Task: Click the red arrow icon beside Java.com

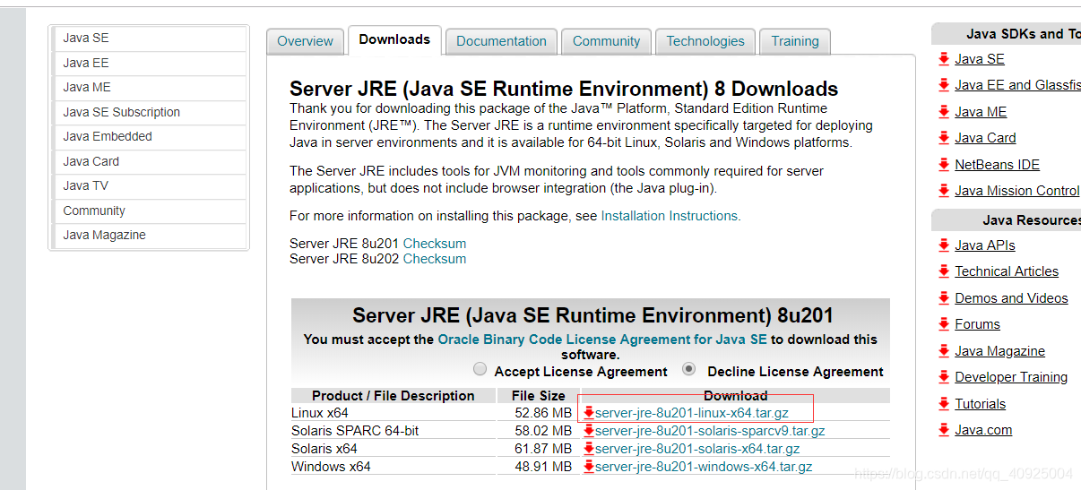Action: pos(944,430)
